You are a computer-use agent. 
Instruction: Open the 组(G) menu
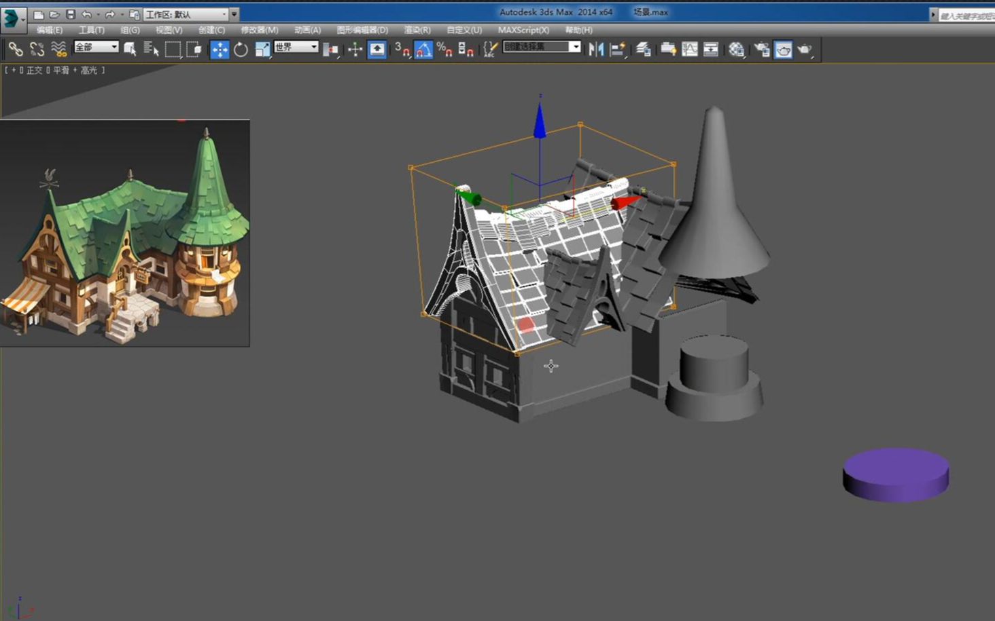(130, 30)
